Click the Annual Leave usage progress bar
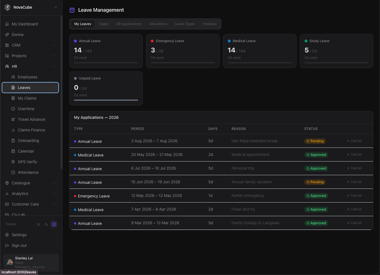The width and height of the screenshot is (380, 275). (x=106, y=63)
